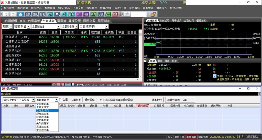The height and width of the screenshot is (140, 262).
Task: Switch to the 自選報價 tab
Action: 11,21
